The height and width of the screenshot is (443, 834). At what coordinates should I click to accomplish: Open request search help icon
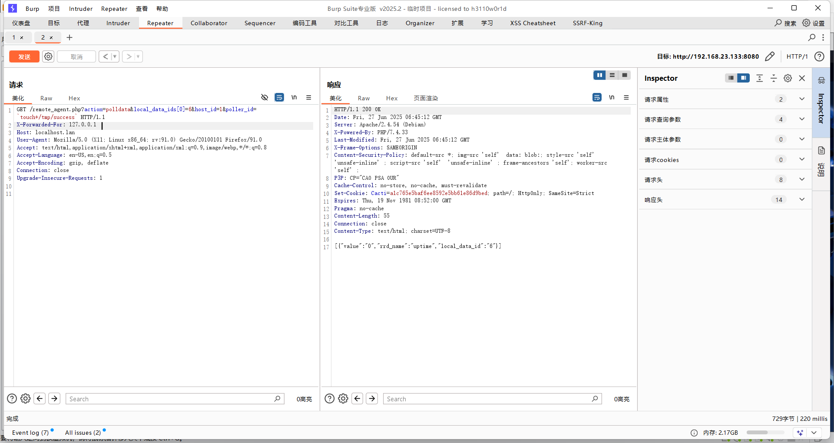click(12, 399)
